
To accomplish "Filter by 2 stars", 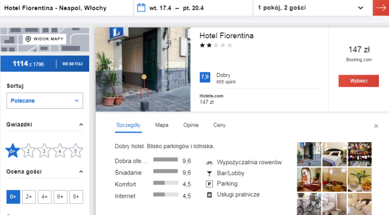I will point(28,150).
